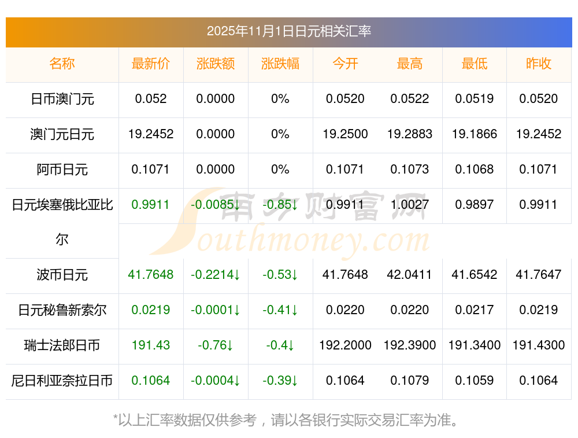This screenshot has height=438, width=578.
Task: Select the 波币日元 row name
Action: point(62,275)
